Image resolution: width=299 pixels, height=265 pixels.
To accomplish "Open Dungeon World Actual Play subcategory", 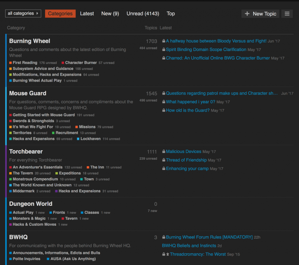I will (x=23, y=213).
